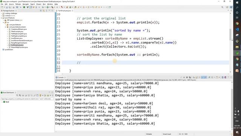Select FlatMapExample01.java file
Image resolution: width=241 pixels, height=136 pixels.
point(19,34)
